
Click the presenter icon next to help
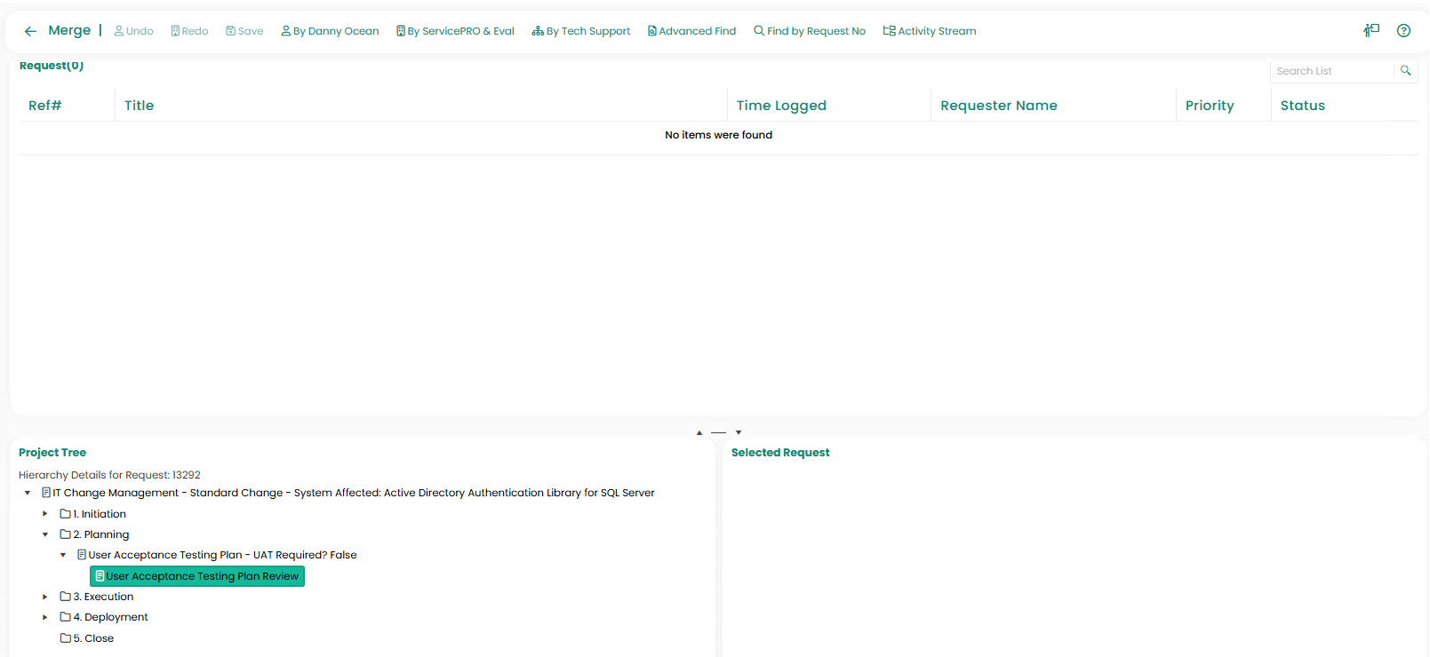coord(1371,31)
